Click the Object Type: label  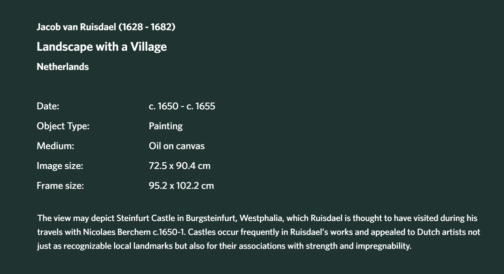[x=63, y=126]
